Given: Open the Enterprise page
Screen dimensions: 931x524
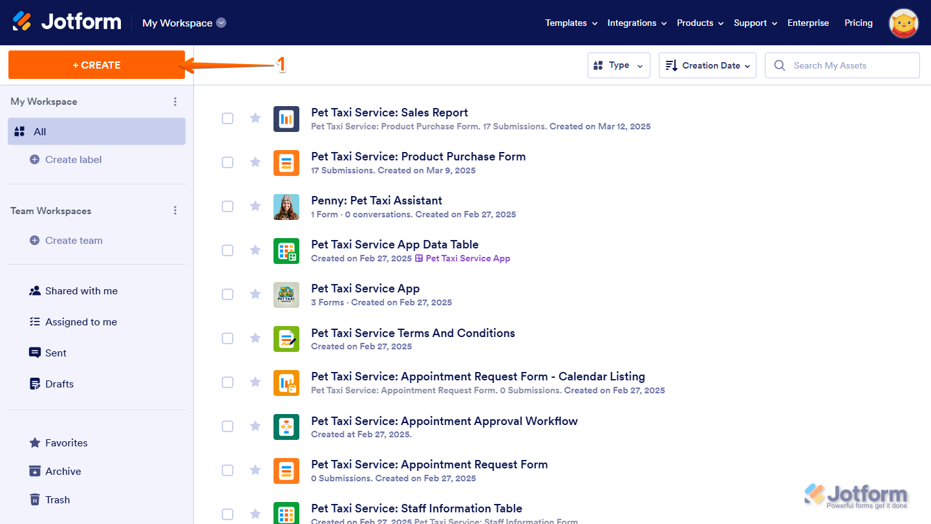Looking at the screenshot, I should 808,23.
